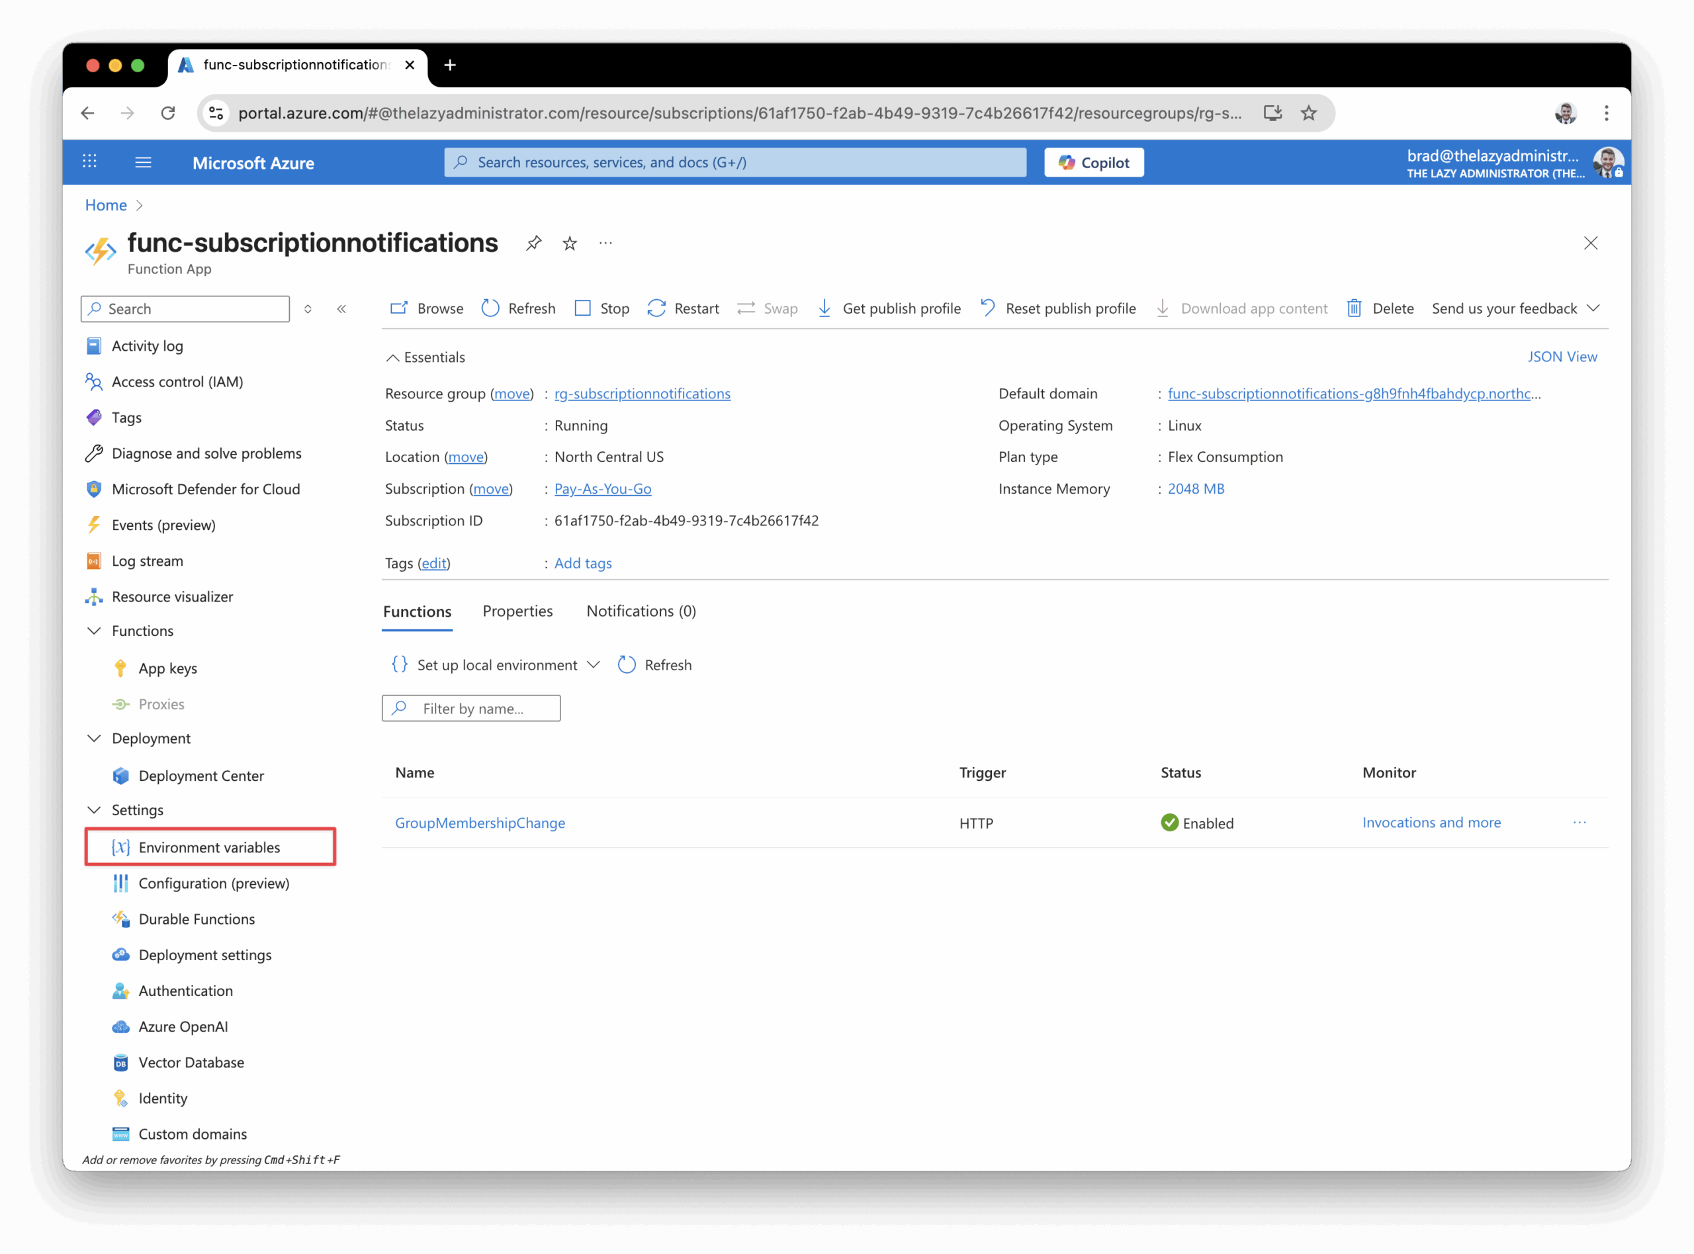Collapse the Settings group in sidebar
This screenshot has width=1694, height=1254.
(94, 810)
